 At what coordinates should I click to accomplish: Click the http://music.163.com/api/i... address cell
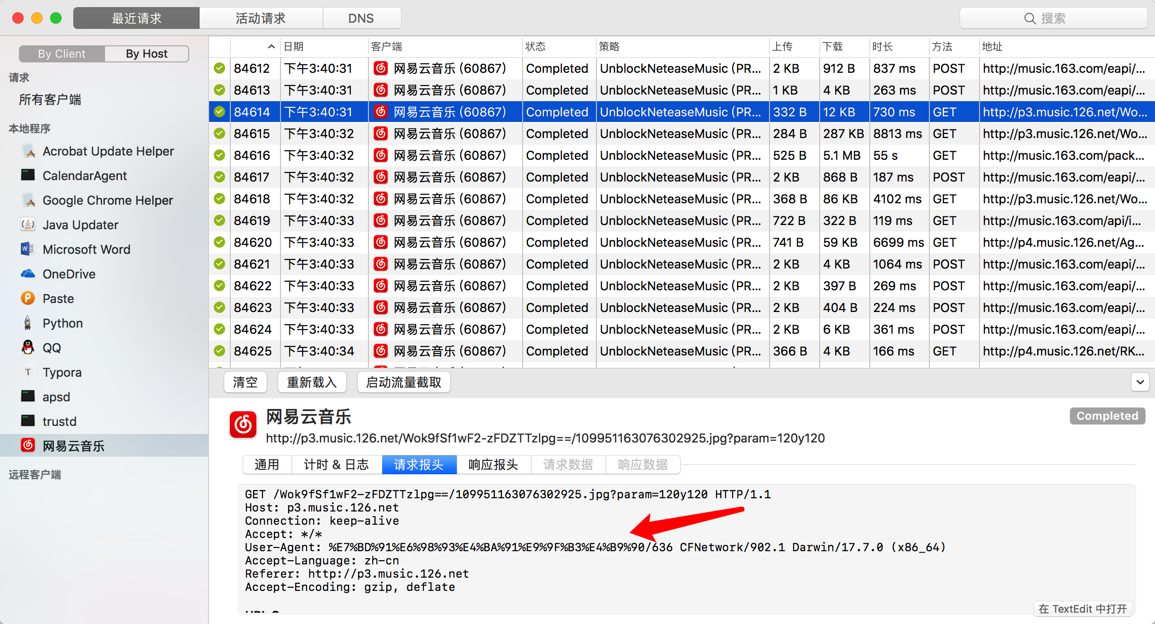coord(1062,220)
